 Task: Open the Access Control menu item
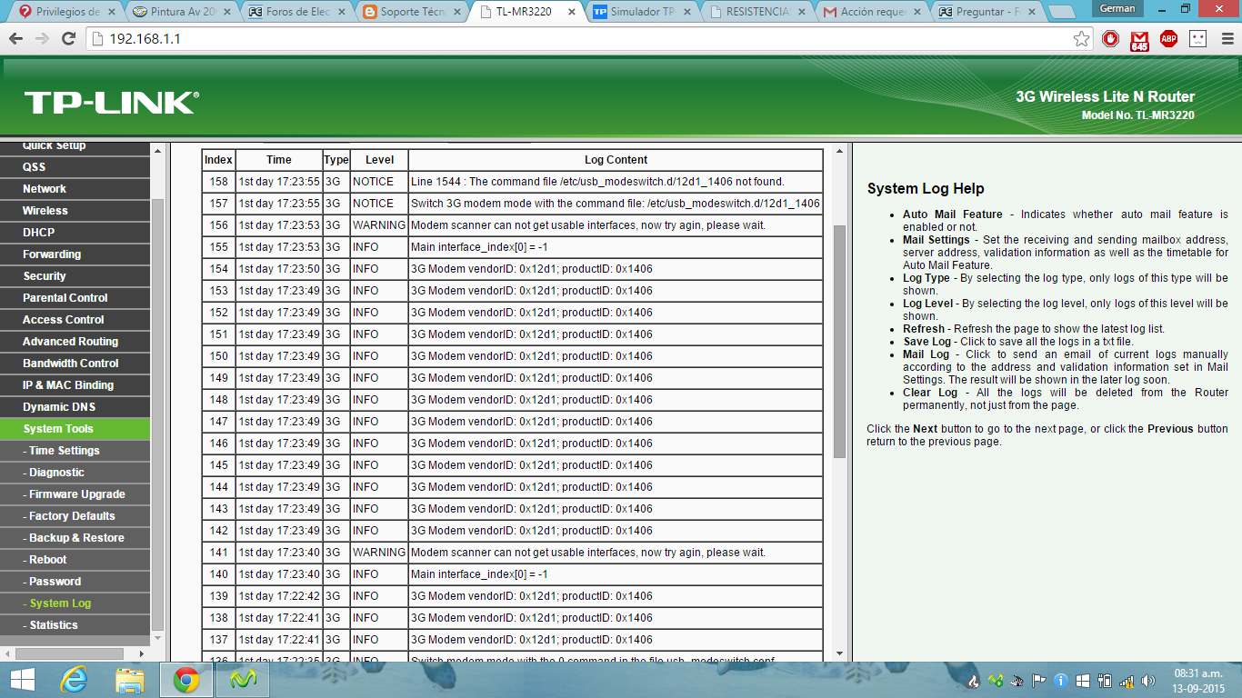[x=75, y=320]
